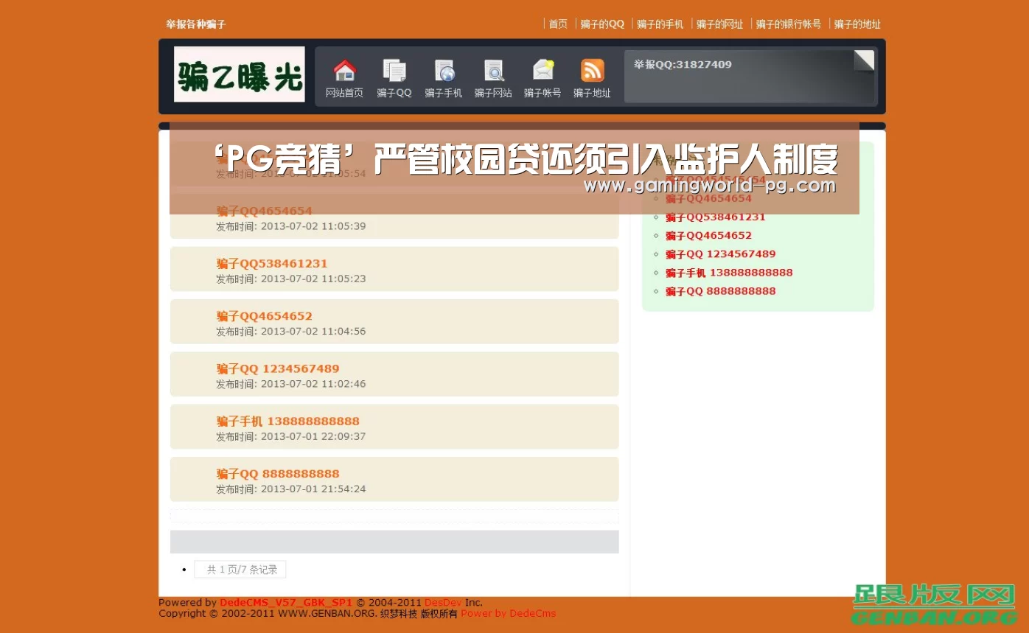Select 骗子的网址 top link

[x=720, y=24]
